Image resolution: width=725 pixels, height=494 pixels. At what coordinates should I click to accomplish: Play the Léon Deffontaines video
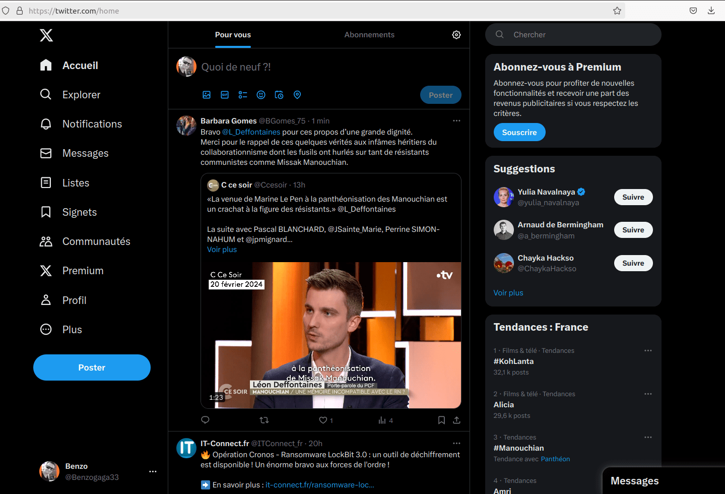click(331, 335)
